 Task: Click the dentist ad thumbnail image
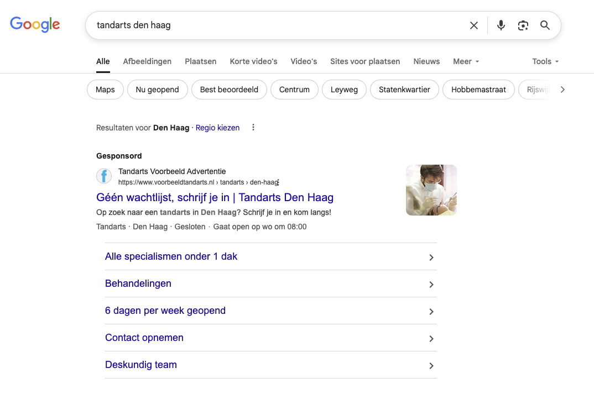[431, 190]
